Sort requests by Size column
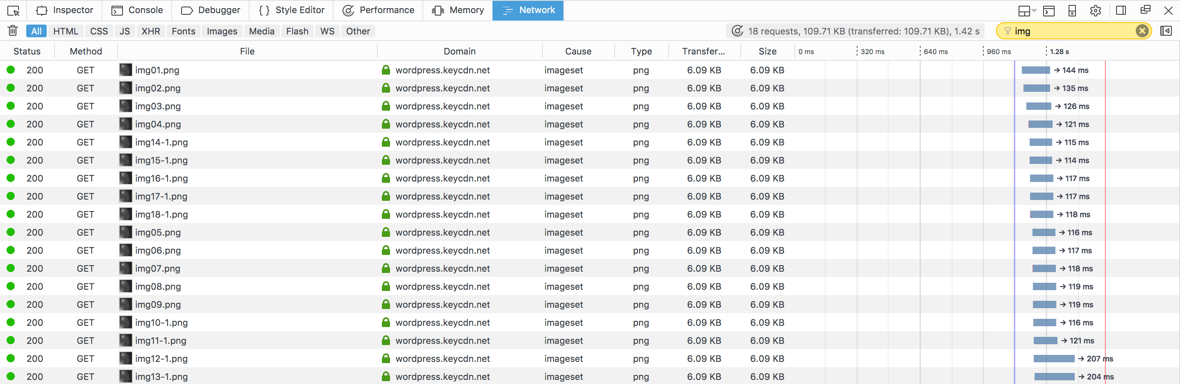The height and width of the screenshot is (384, 1180). pos(767,51)
